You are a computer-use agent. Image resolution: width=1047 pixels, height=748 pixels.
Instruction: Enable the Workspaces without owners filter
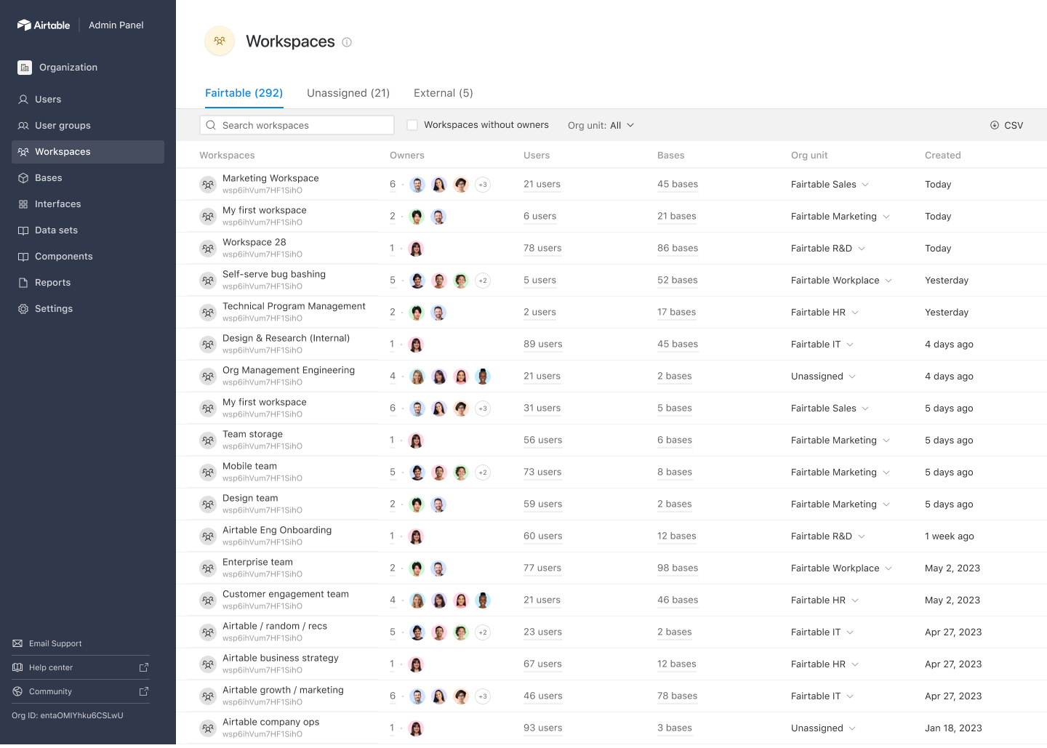tap(412, 124)
